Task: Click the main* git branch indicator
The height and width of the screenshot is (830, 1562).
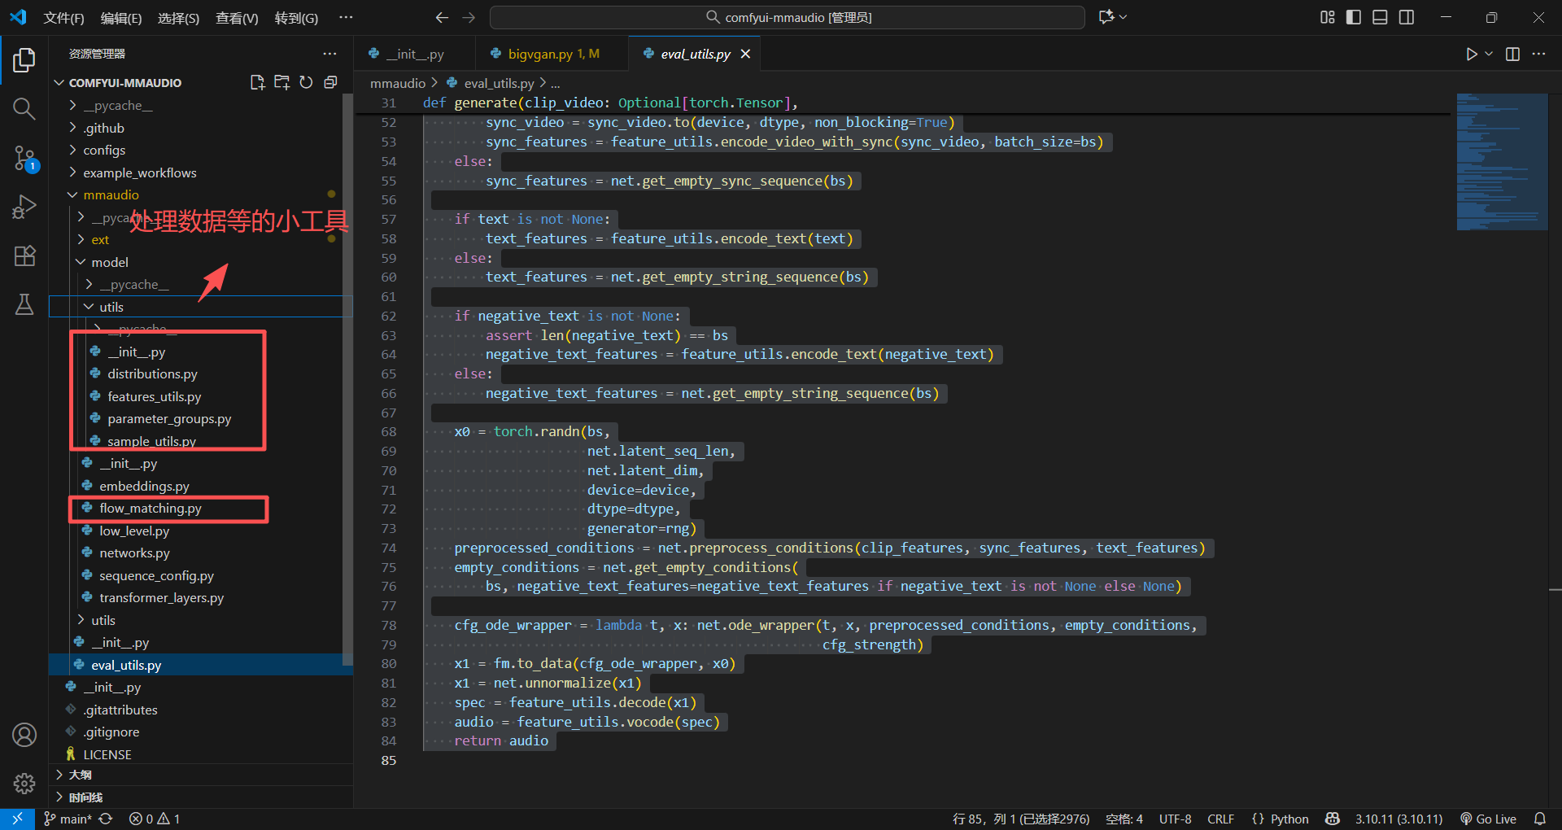Action: coord(68,819)
